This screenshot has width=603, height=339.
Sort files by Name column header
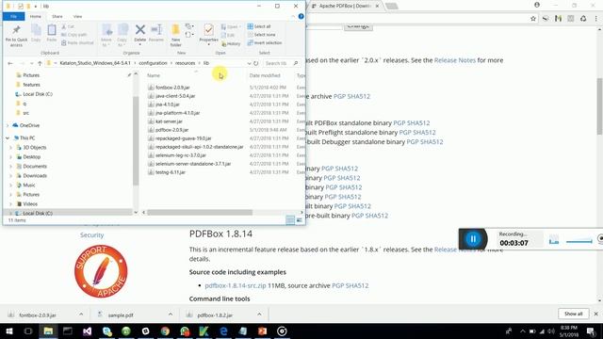point(154,75)
